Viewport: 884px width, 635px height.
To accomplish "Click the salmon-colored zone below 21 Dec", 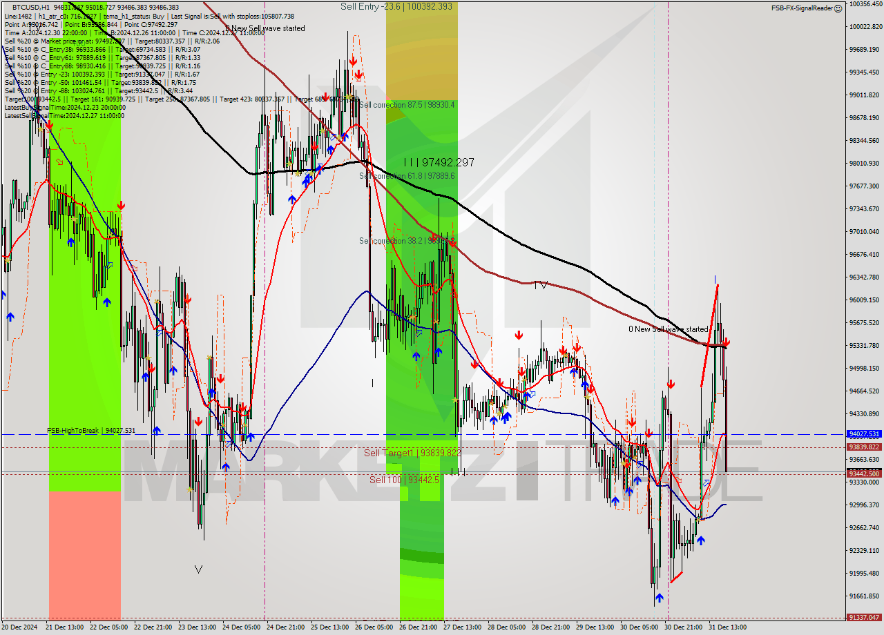I will [85, 555].
